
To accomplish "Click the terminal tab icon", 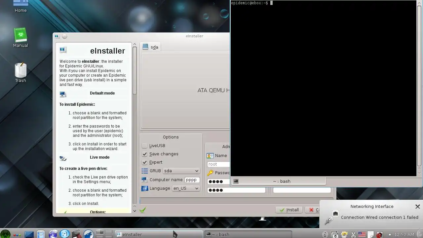I will (236, 181).
